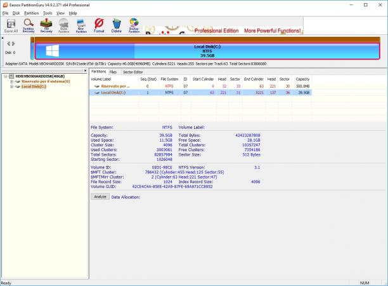Click the Used Space value 11.5GB
Viewport: 388px width, 286px height.
click(166, 140)
